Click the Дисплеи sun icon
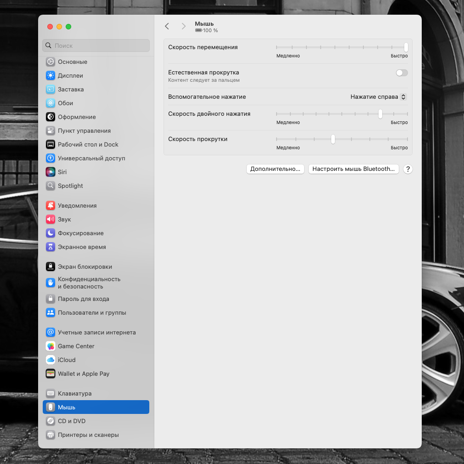This screenshot has height=464, width=464. [51, 75]
